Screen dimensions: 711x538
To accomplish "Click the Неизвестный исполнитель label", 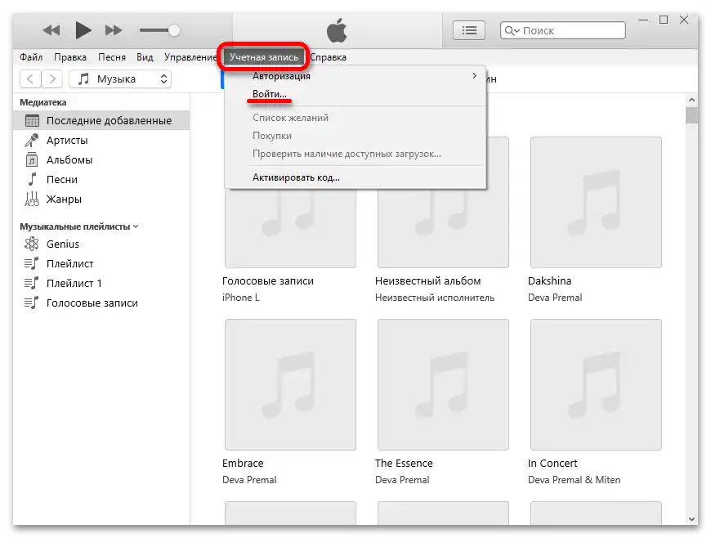I will tap(435, 298).
